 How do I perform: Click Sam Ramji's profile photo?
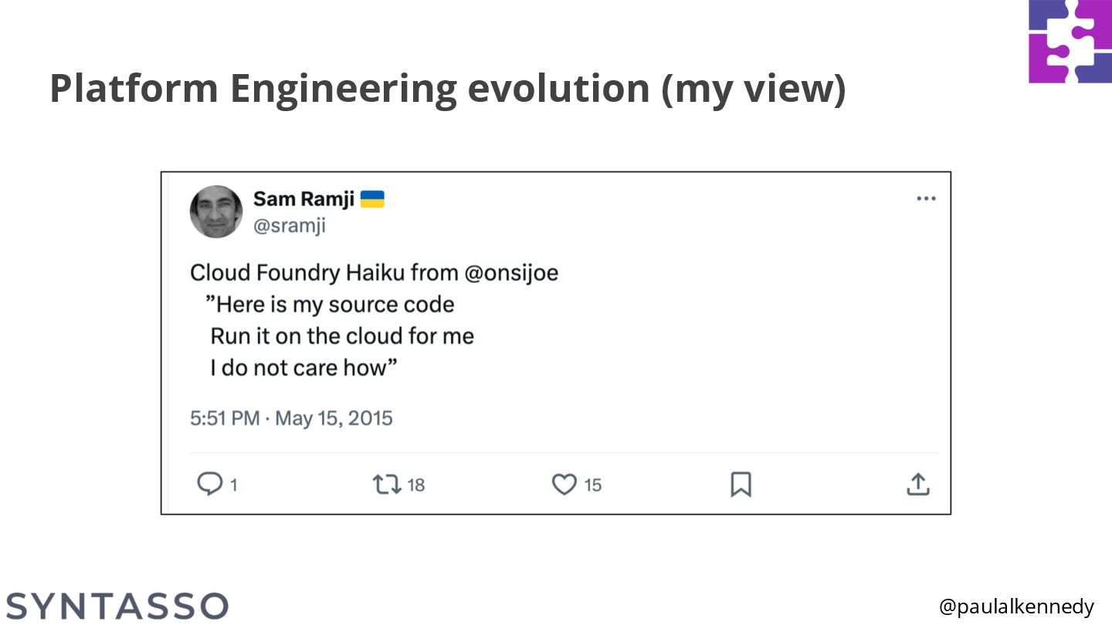pyautogui.click(x=216, y=211)
